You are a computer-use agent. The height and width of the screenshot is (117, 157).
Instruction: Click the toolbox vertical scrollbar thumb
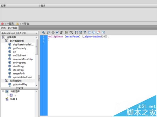point(36,47)
